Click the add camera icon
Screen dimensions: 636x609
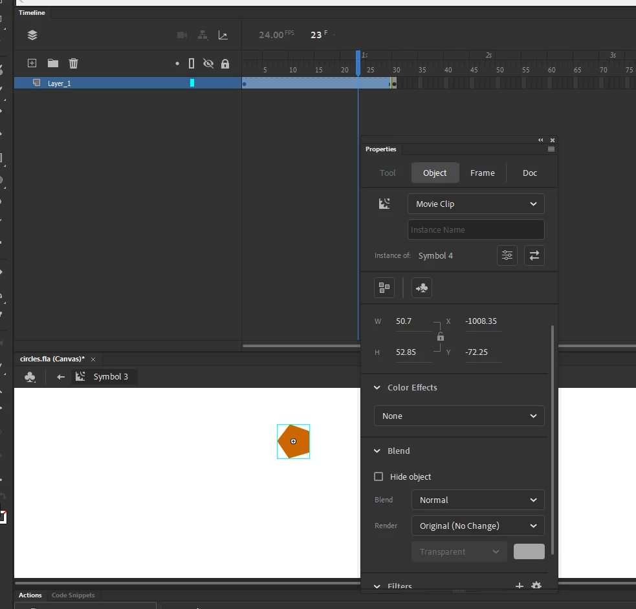(x=182, y=36)
